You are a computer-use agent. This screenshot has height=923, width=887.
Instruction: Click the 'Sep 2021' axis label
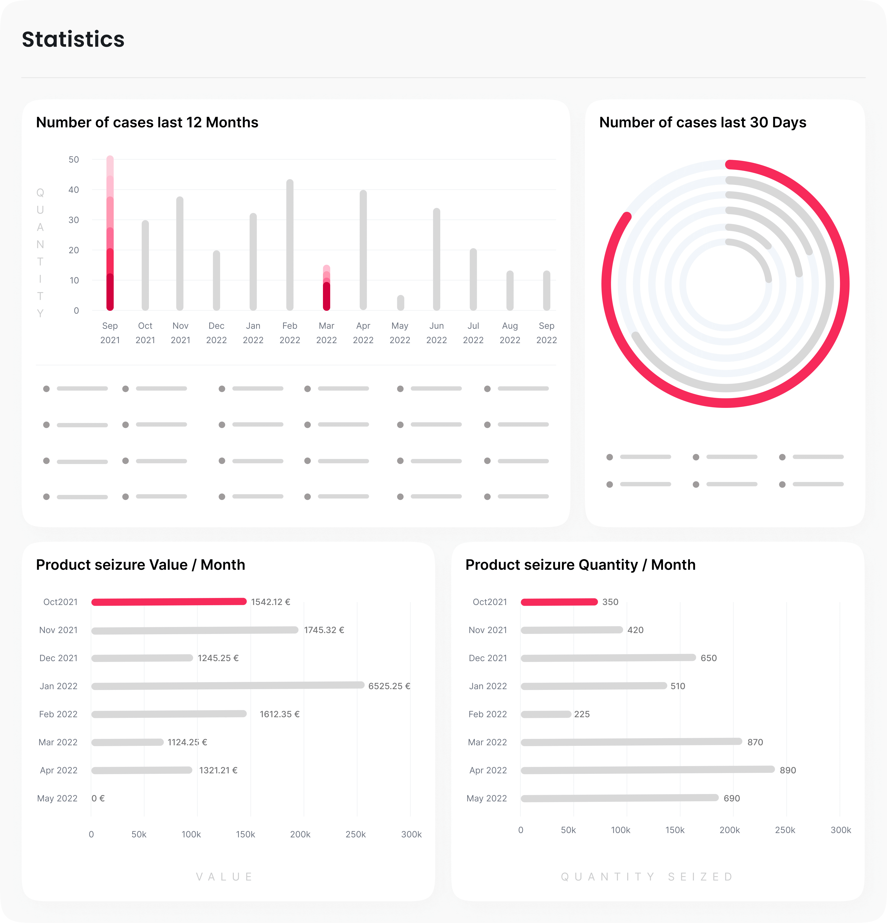[x=110, y=333]
